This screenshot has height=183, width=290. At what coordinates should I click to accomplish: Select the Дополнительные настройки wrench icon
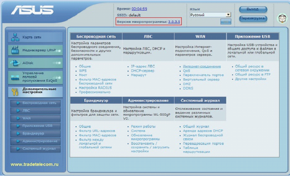coord(15,91)
